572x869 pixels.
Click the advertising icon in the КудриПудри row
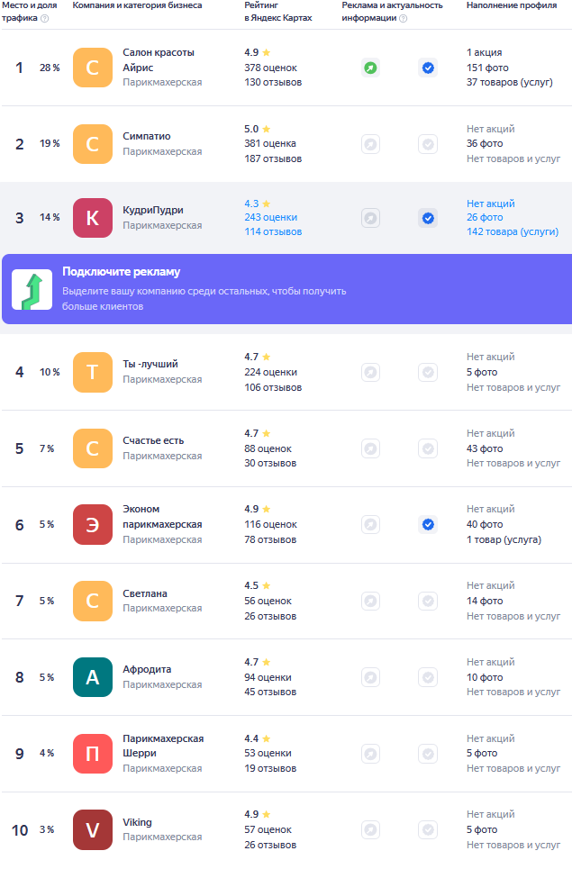pyautogui.click(x=370, y=218)
